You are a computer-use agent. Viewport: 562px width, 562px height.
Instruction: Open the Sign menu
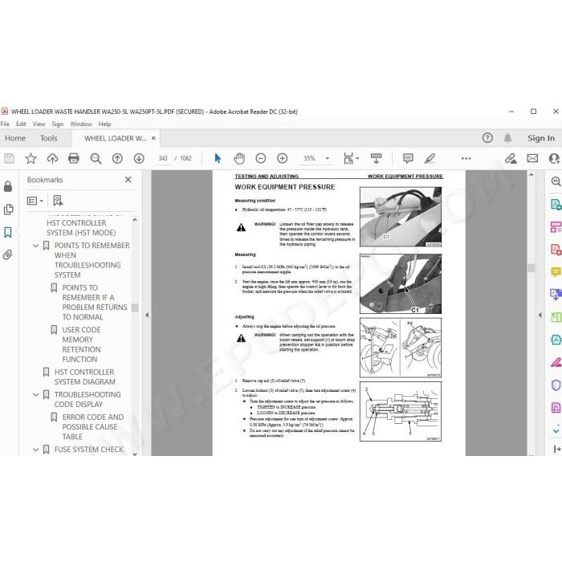coord(57,124)
